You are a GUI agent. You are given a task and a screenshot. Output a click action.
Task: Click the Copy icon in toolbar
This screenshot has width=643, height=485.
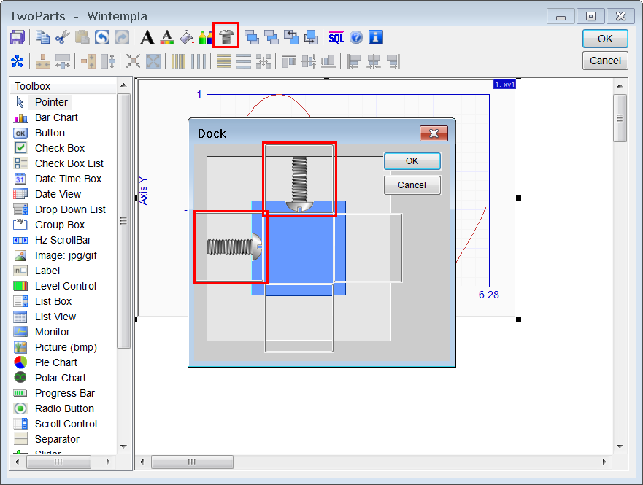42,37
